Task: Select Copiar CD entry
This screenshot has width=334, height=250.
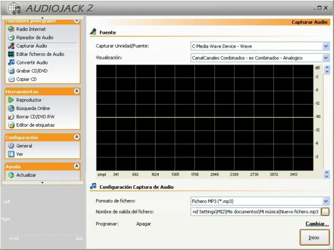Action: pyautogui.click(x=26, y=79)
